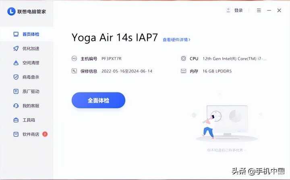The image size is (290, 180).
Task: Click the 登录 login link
Action: 238,10
